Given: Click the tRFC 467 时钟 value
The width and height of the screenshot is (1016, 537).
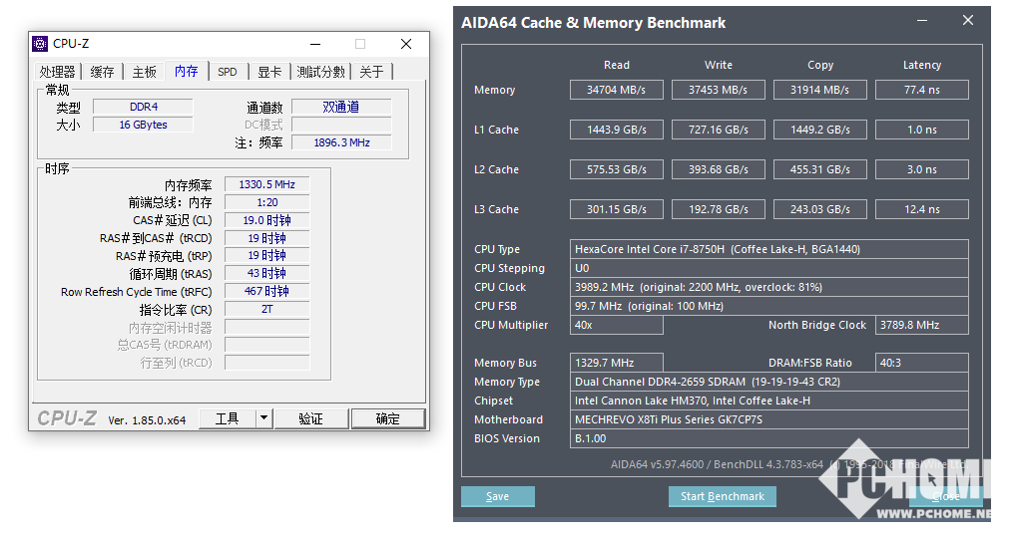Looking at the screenshot, I should (266, 291).
